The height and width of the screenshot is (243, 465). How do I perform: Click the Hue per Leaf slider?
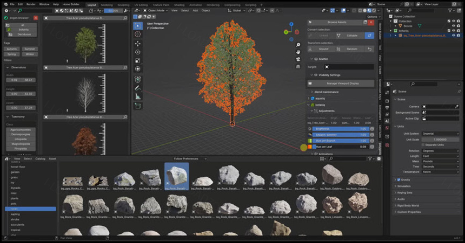tap(341, 147)
